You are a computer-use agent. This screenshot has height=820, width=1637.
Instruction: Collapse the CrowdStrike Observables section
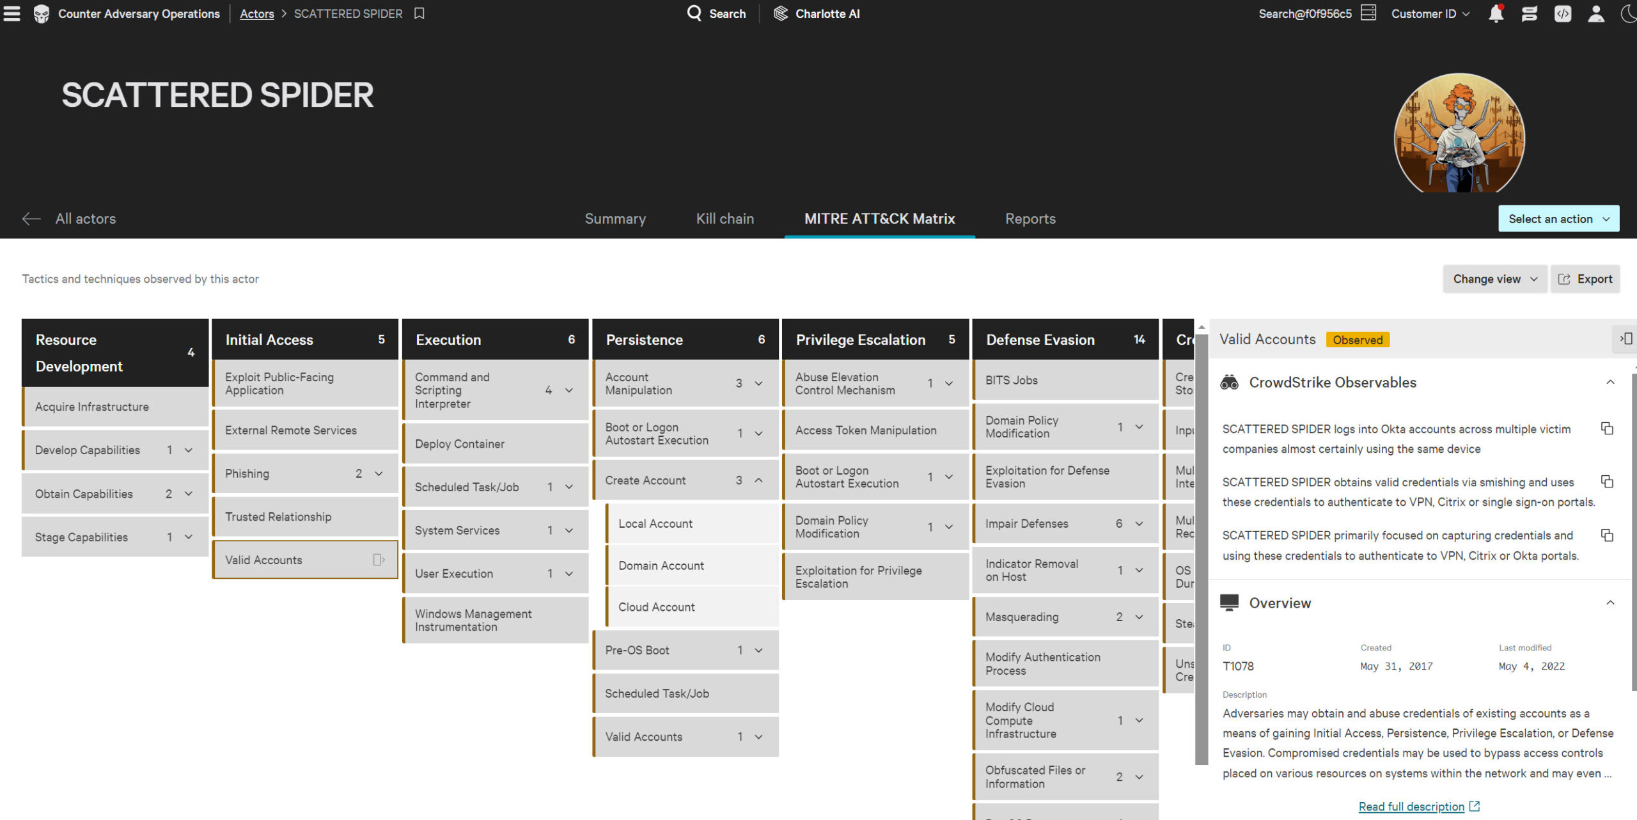pos(1610,382)
